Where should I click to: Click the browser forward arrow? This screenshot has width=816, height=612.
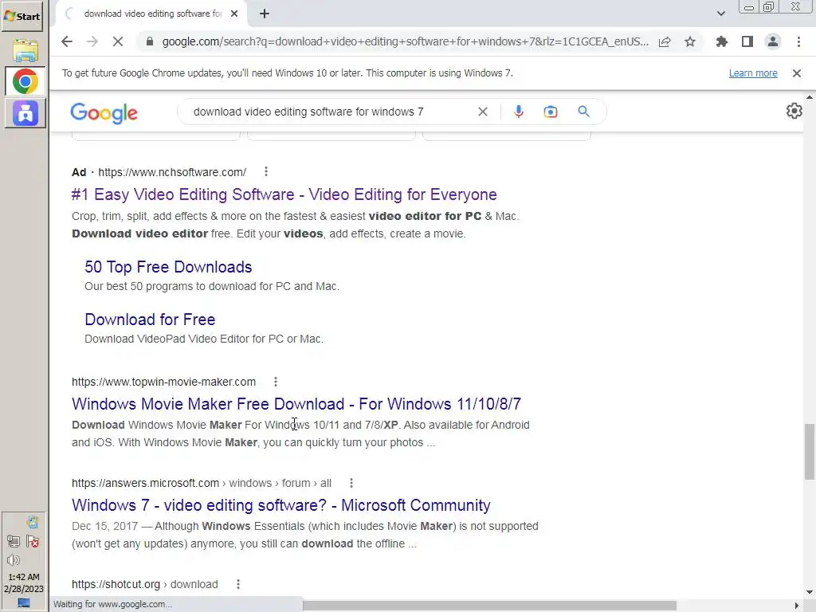pos(92,41)
